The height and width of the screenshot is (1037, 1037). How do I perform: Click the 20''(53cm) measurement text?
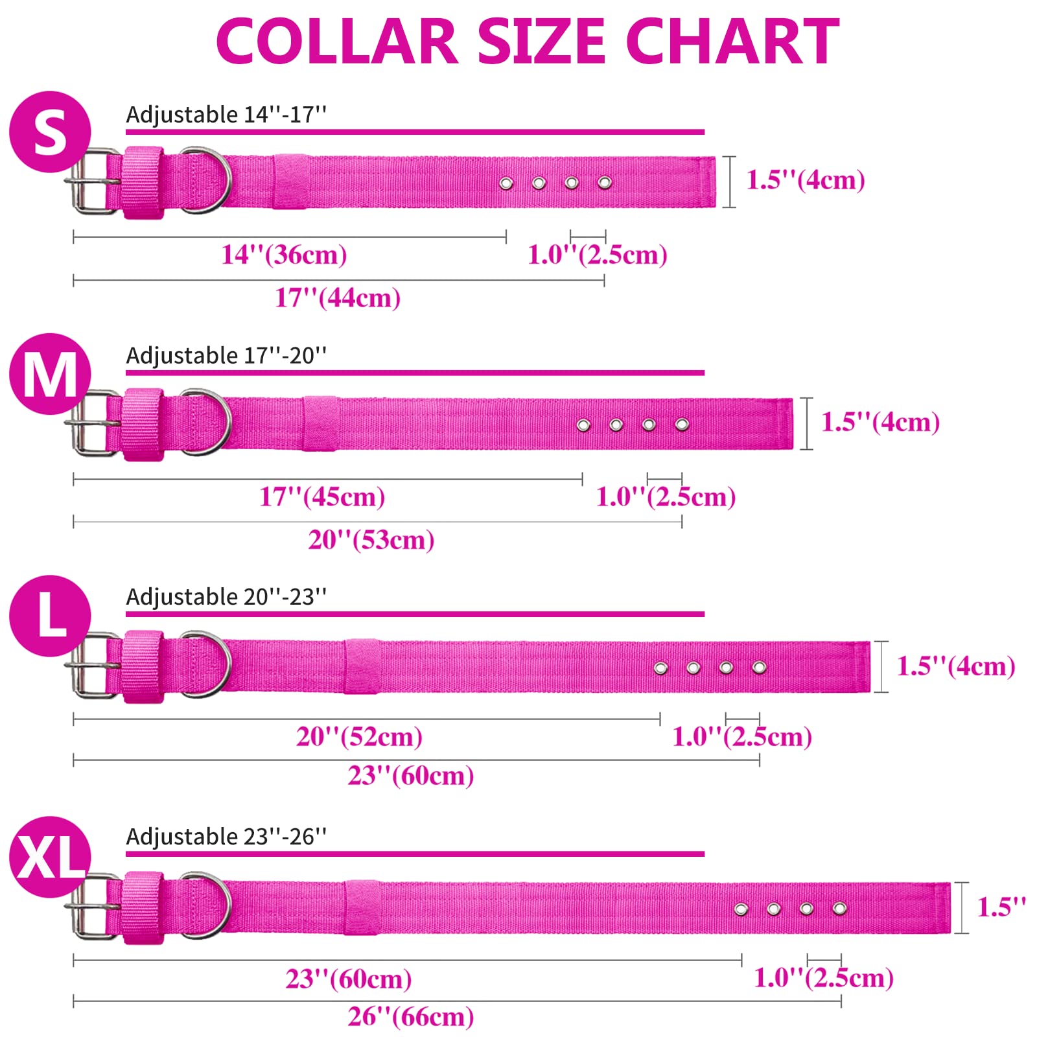[371, 540]
